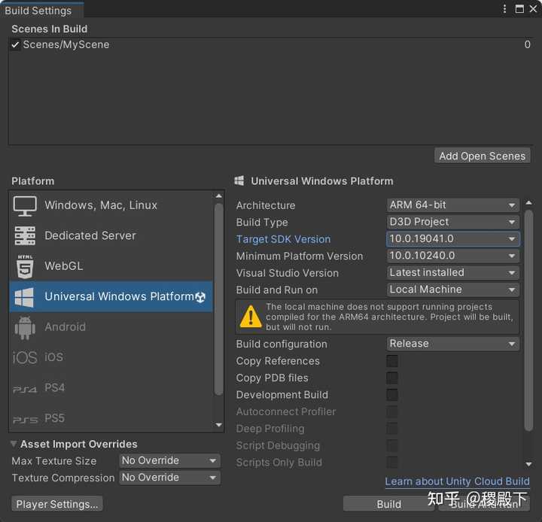
Task: Select the iOS platform
Action: tap(111, 357)
